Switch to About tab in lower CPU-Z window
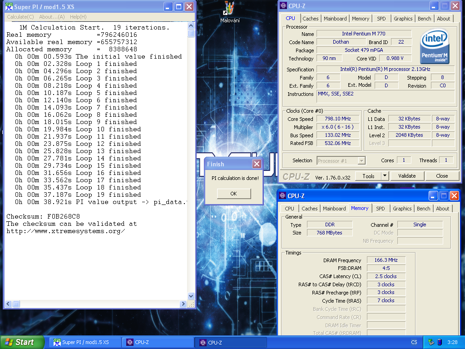This screenshot has height=349, width=465. click(442, 208)
